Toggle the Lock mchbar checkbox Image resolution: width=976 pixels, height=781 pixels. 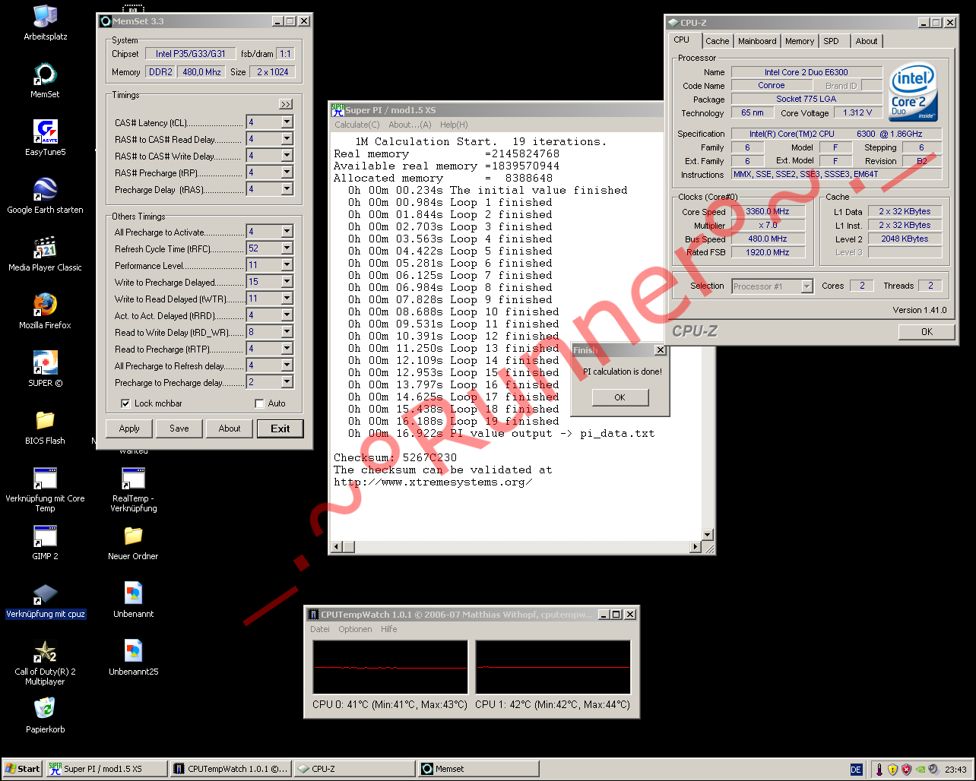(x=126, y=403)
